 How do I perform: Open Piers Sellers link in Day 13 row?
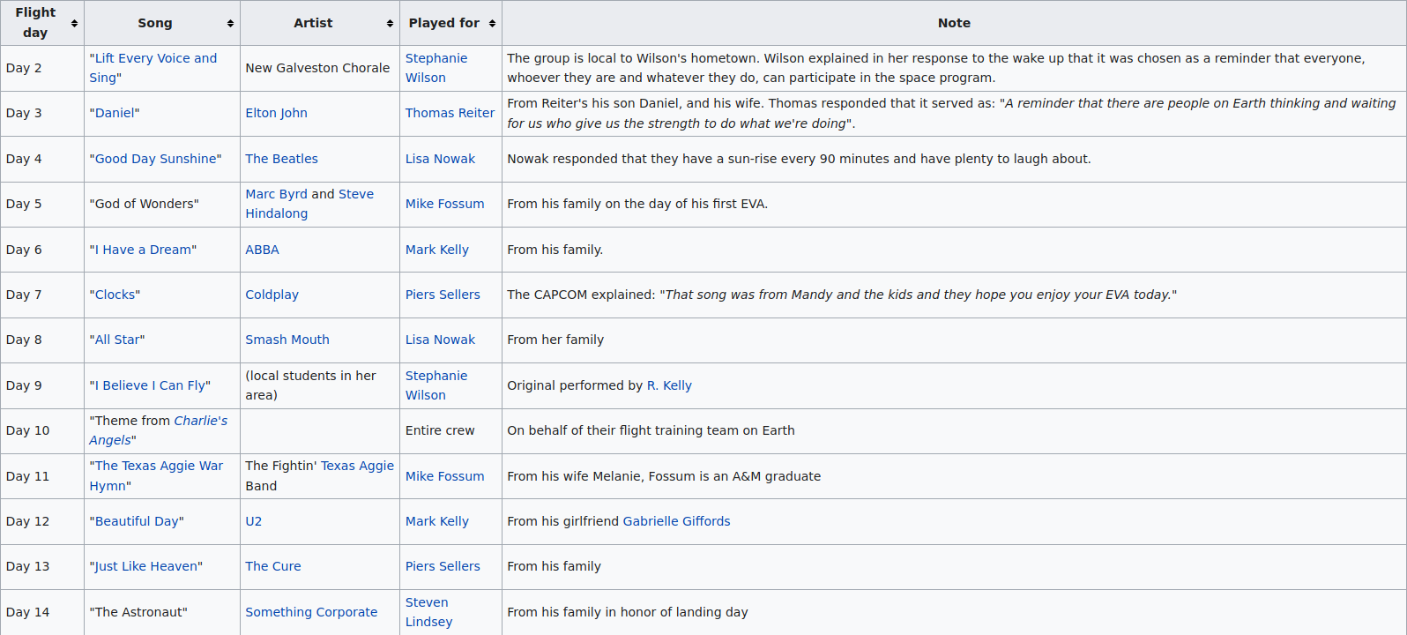[443, 566]
